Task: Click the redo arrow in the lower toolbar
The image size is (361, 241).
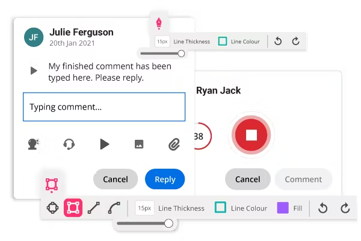Action: coord(345,208)
